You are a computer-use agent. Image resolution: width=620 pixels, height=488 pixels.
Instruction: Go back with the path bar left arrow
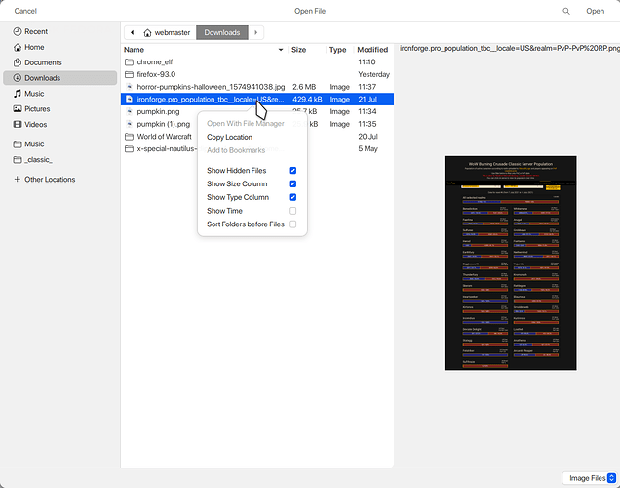(133, 32)
